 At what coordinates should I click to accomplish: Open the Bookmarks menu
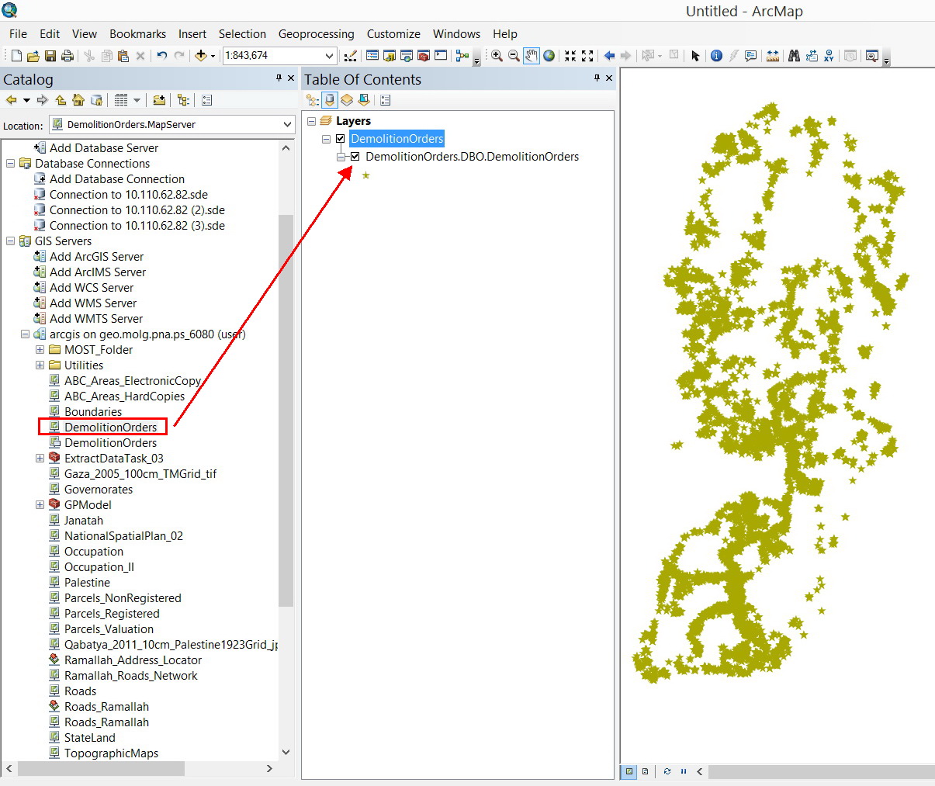coord(137,34)
